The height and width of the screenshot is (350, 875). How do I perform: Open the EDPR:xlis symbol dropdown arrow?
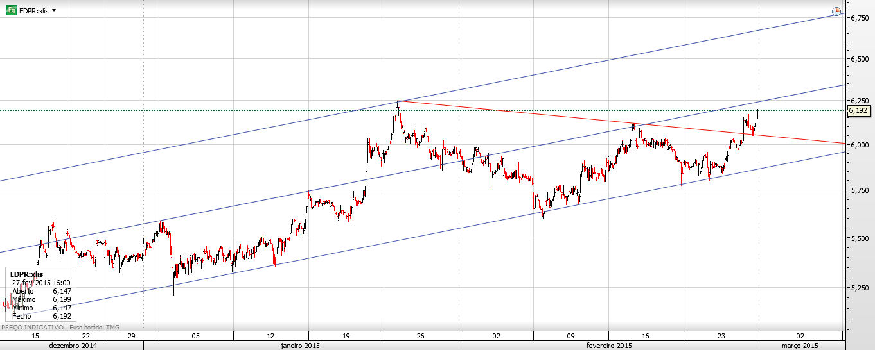pyautogui.click(x=53, y=11)
